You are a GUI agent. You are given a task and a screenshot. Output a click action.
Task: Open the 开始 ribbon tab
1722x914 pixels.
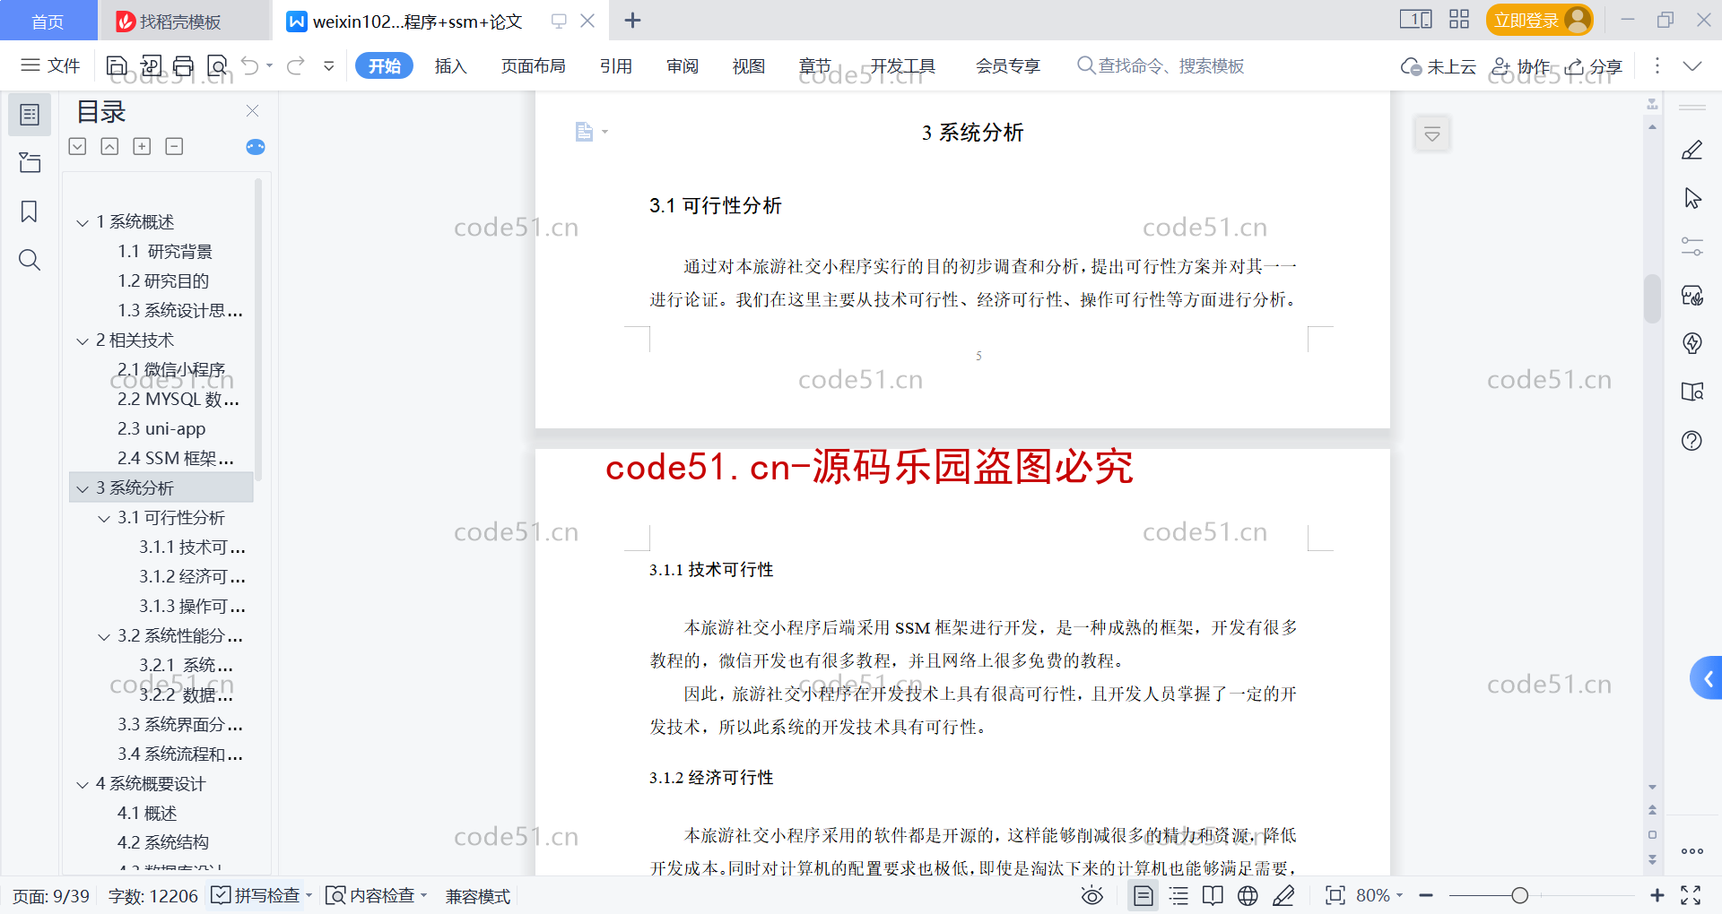click(x=384, y=65)
